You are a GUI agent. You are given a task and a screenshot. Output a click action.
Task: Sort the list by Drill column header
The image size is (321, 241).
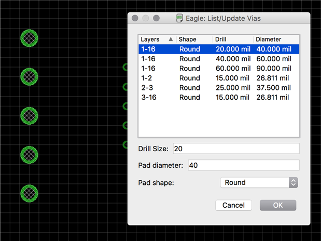point(232,39)
